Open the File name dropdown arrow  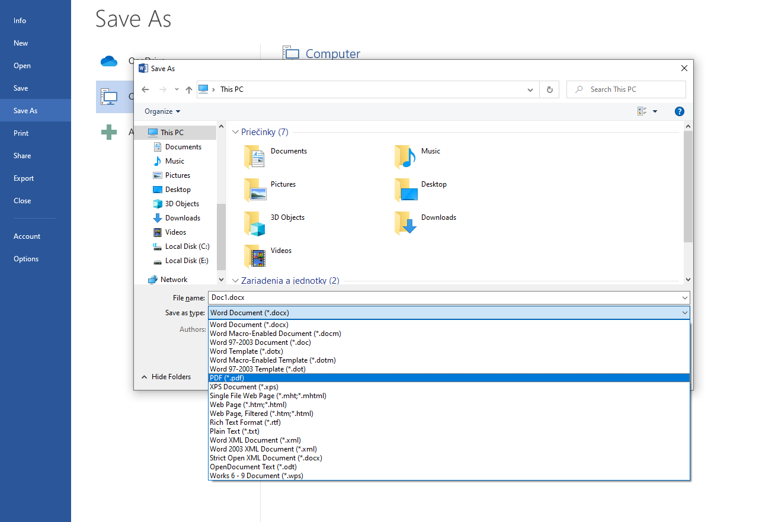point(685,298)
